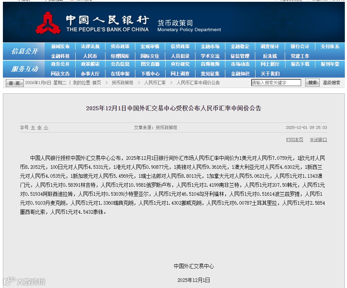Visit 网上调查 page
This screenshot has height=288, width=347.
(180, 74)
